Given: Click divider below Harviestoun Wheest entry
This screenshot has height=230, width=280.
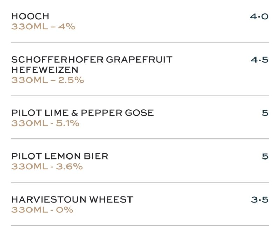Looking at the screenshot, I should [140, 225].
